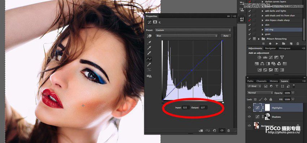Add a Black & White adjustment

(x=268, y=64)
